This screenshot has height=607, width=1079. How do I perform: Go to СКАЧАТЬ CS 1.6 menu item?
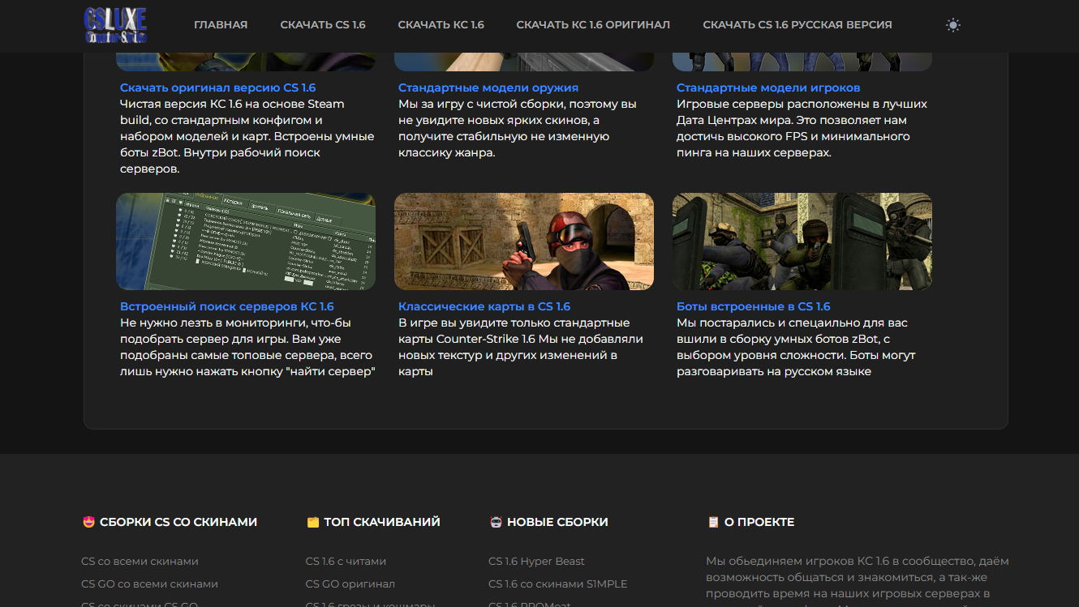click(x=323, y=25)
